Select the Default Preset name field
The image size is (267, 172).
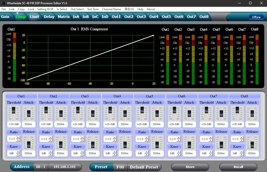point(144,167)
